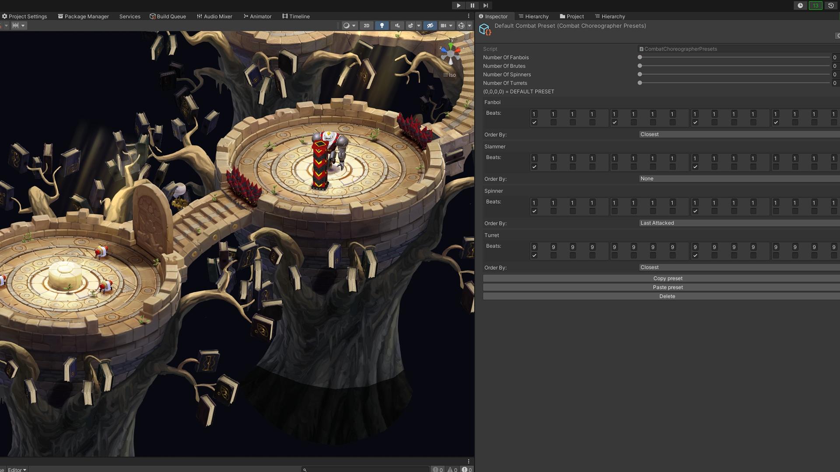Click the Number Of Brutes slider handle
The height and width of the screenshot is (472, 840).
pyautogui.click(x=640, y=66)
